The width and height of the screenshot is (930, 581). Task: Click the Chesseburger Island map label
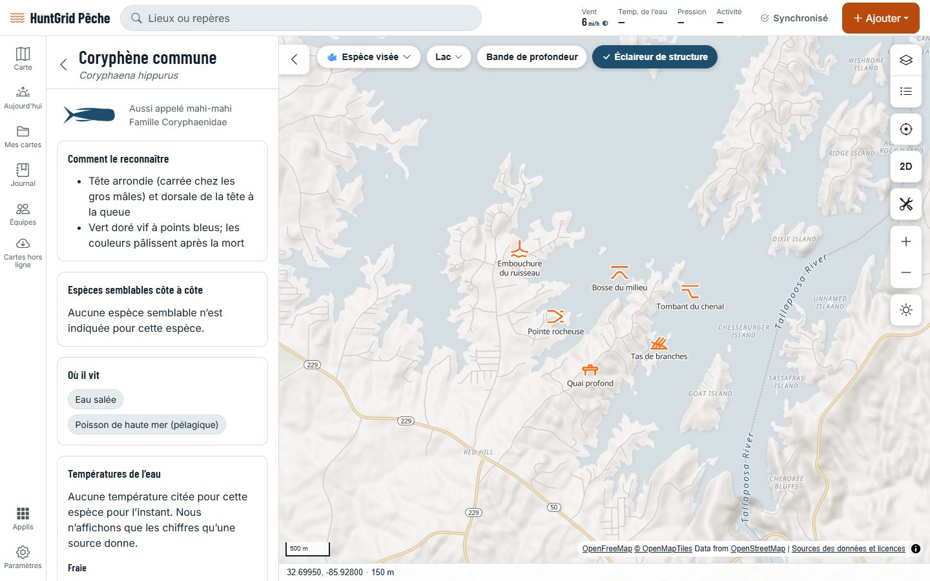pos(743,331)
